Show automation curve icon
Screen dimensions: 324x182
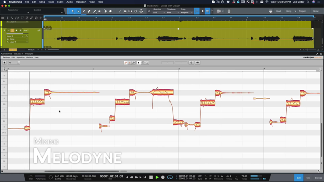tap(17, 18)
